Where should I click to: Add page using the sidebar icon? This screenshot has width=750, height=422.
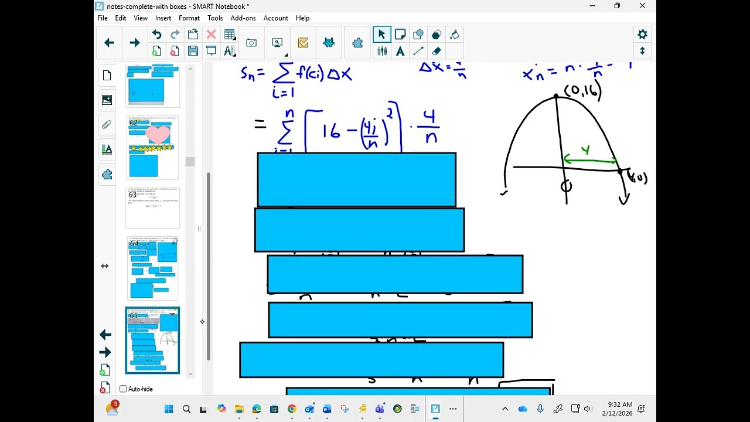pyautogui.click(x=104, y=370)
